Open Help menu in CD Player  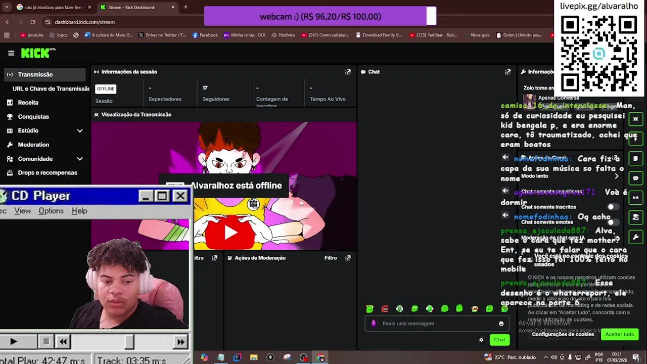79,211
